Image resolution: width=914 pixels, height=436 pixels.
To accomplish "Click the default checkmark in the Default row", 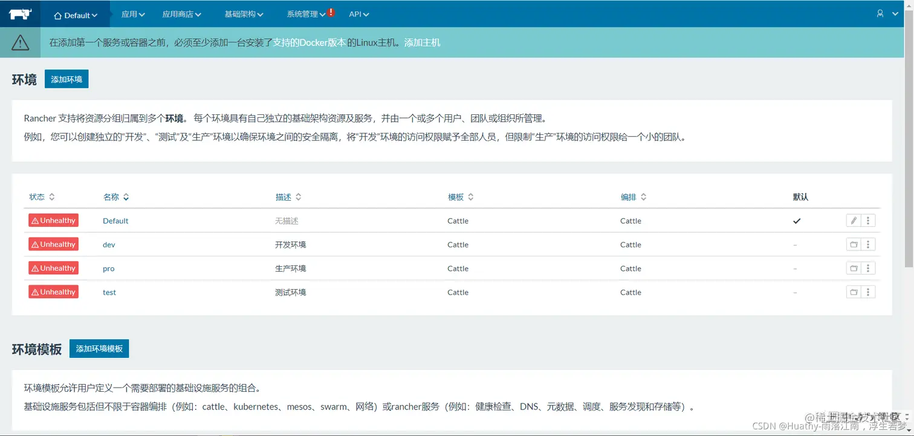I will click(797, 221).
